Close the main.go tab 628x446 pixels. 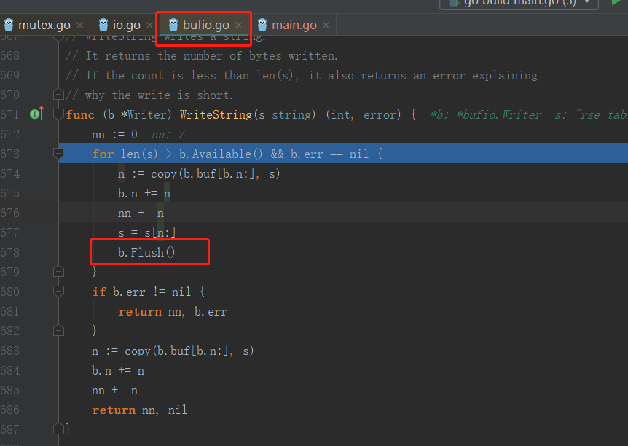pos(326,26)
